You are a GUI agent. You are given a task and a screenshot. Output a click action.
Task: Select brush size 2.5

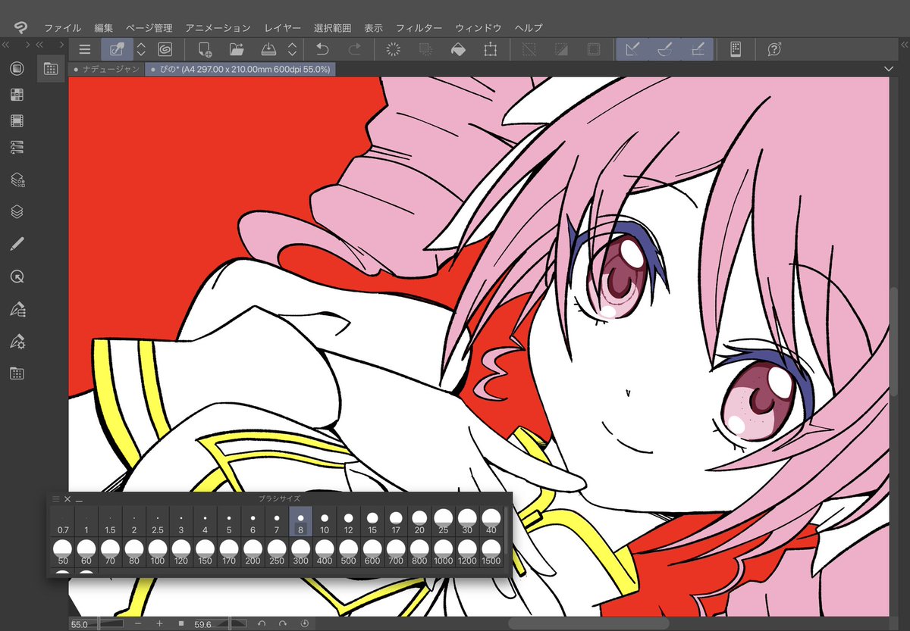point(158,521)
